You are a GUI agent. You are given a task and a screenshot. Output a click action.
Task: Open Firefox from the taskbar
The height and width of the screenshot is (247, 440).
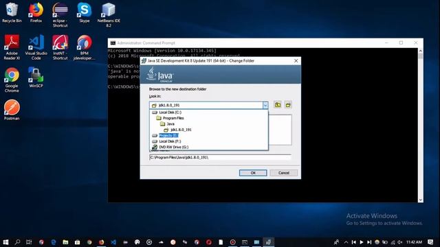click(101, 242)
